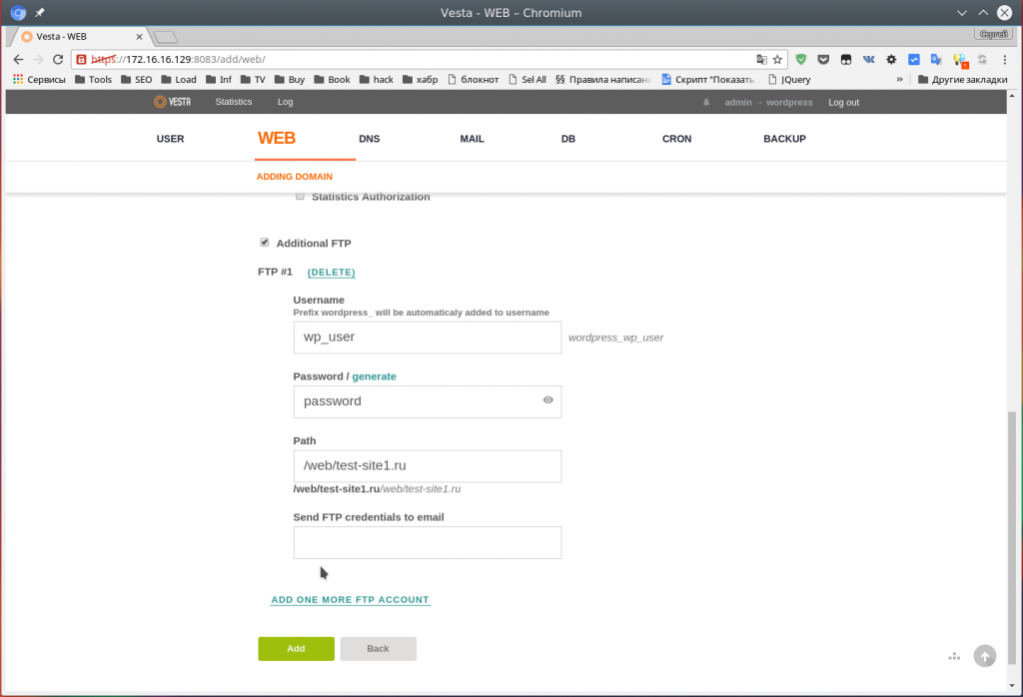Click the Send FTP credentials email field
The width and height of the screenshot is (1023, 697).
point(427,542)
